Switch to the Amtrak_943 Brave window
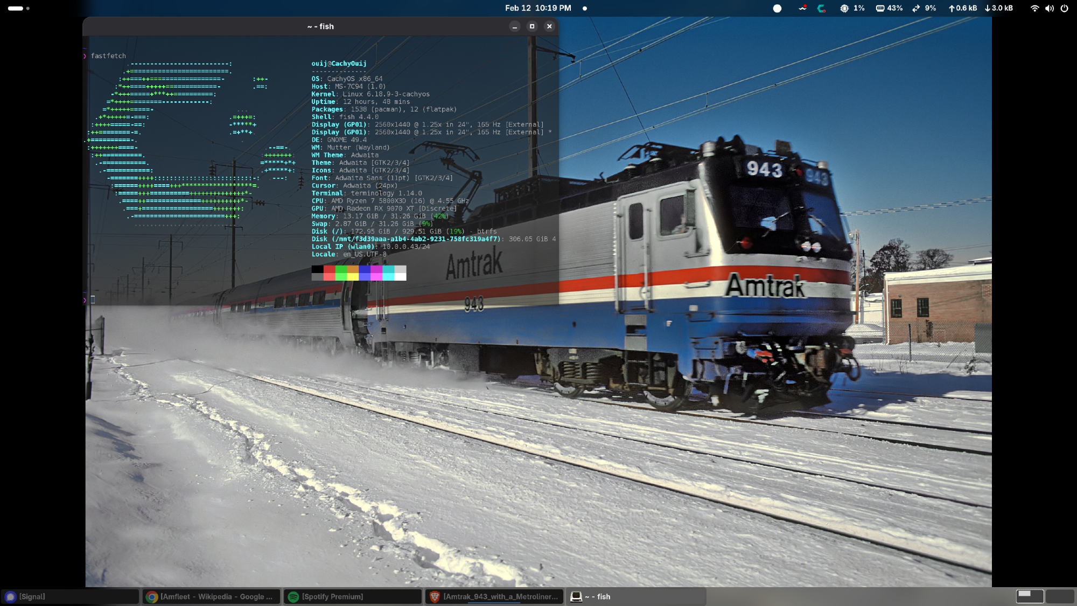1077x606 pixels. click(x=494, y=596)
